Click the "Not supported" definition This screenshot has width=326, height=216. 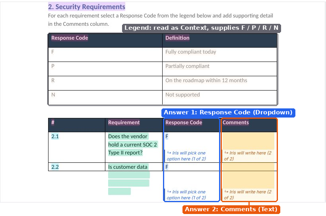(x=182, y=95)
